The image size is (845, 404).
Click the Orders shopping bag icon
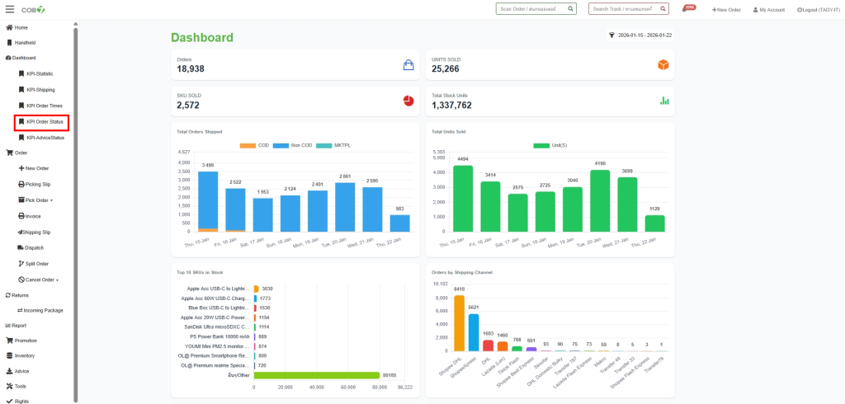coord(408,65)
